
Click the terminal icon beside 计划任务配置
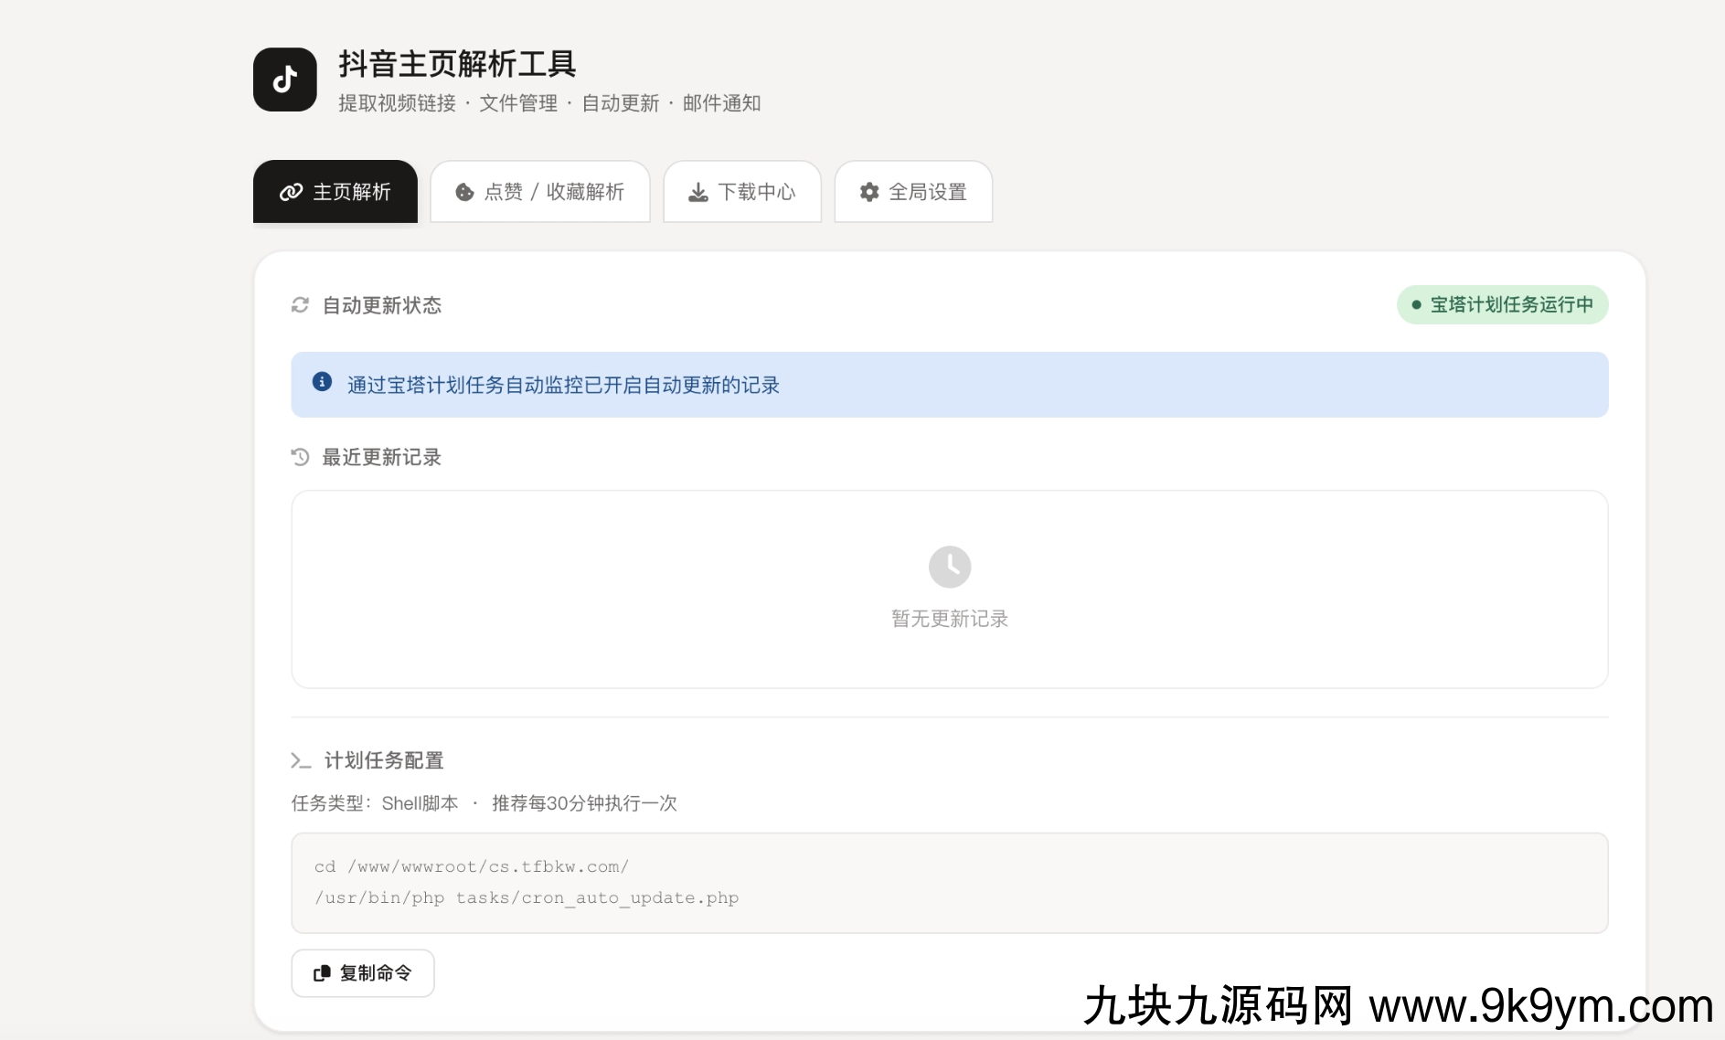(x=301, y=760)
